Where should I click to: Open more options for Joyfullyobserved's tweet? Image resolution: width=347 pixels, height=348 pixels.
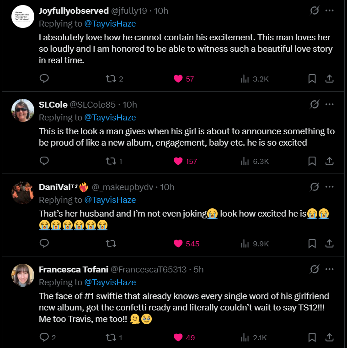tap(329, 11)
